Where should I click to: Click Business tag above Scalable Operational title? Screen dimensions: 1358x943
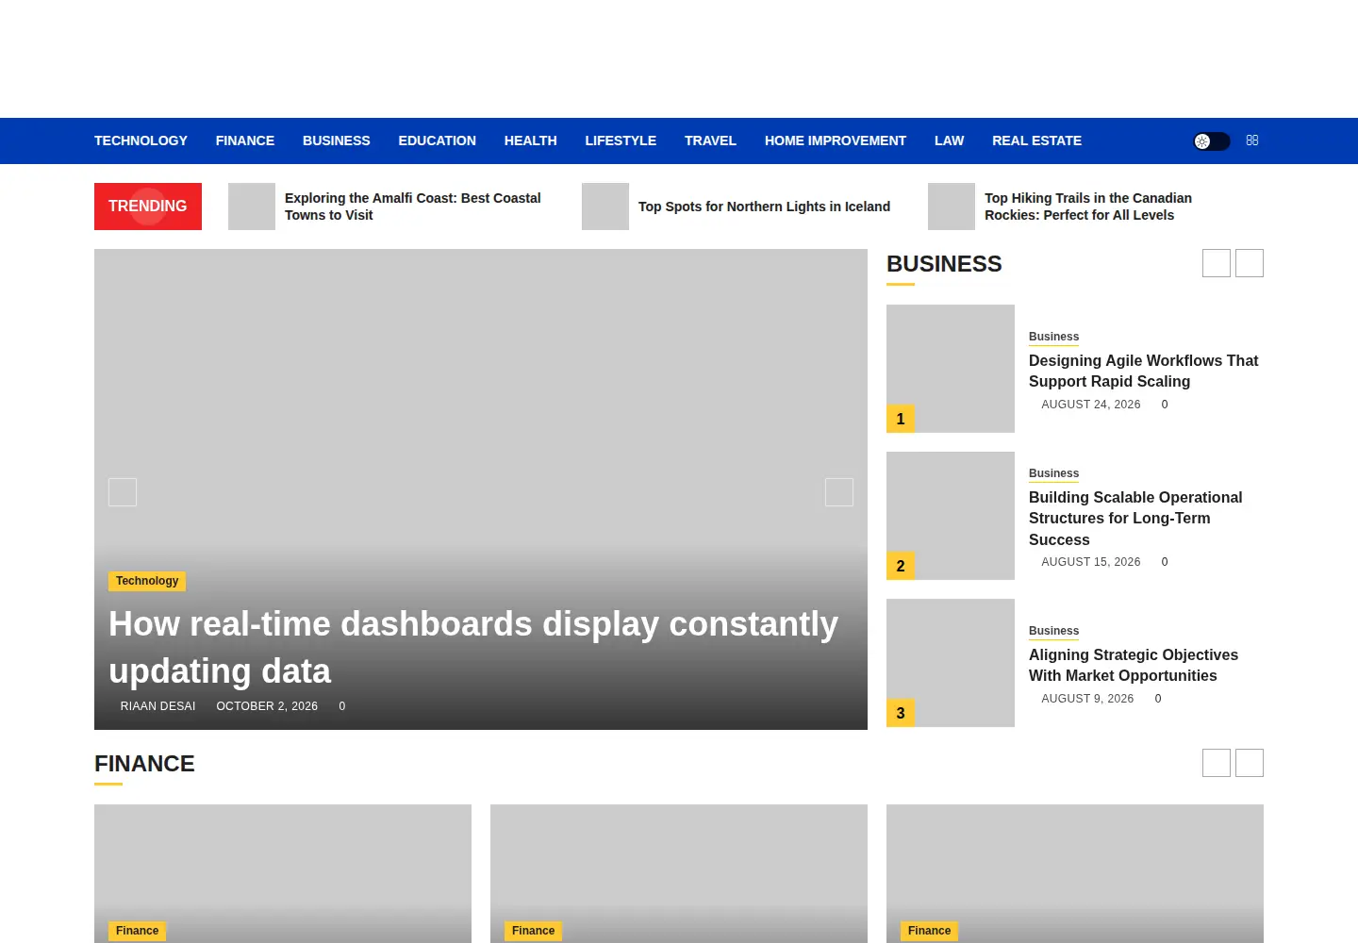1053,473
